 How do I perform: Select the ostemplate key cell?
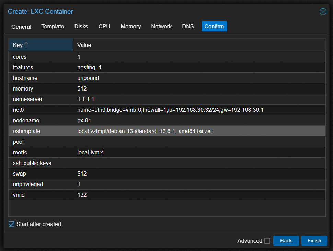pyautogui.click(x=41, y=131)
